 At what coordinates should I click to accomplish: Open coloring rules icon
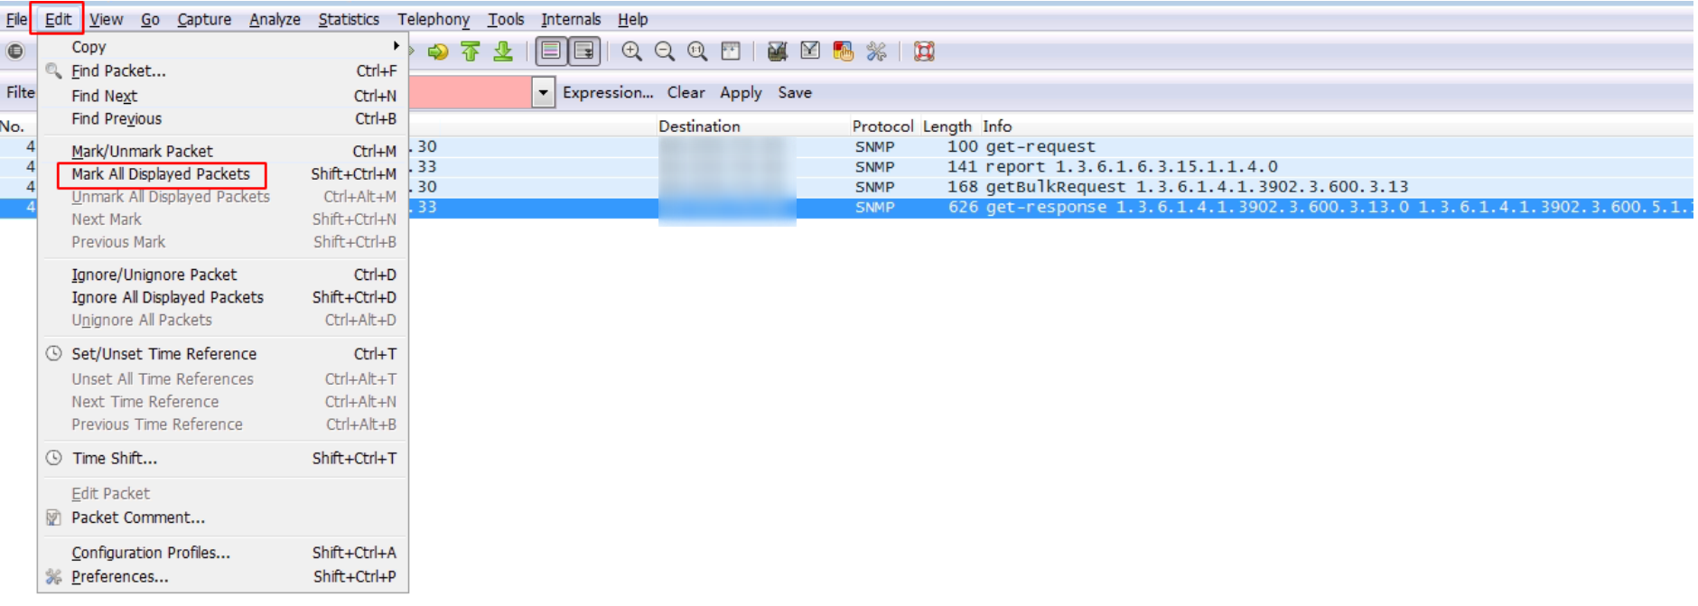coord(843,51)
